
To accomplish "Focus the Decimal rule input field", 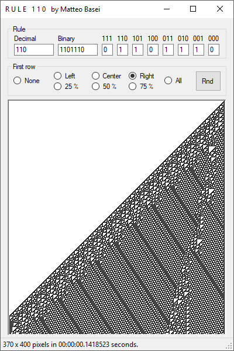I will click(x=34, y=50).
